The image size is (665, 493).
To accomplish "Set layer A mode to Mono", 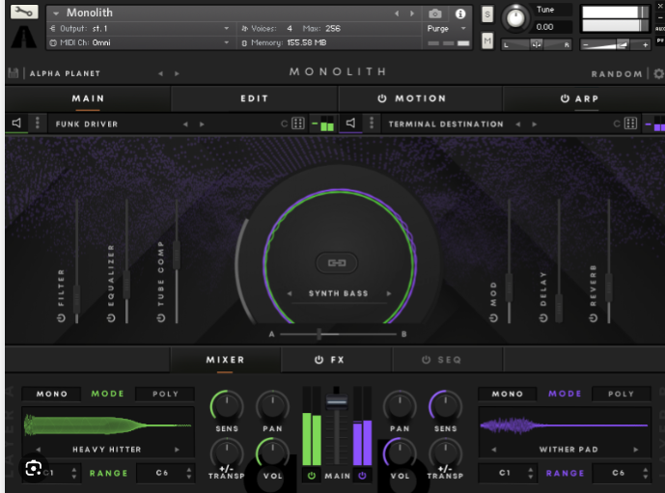I will pos(51,394).
